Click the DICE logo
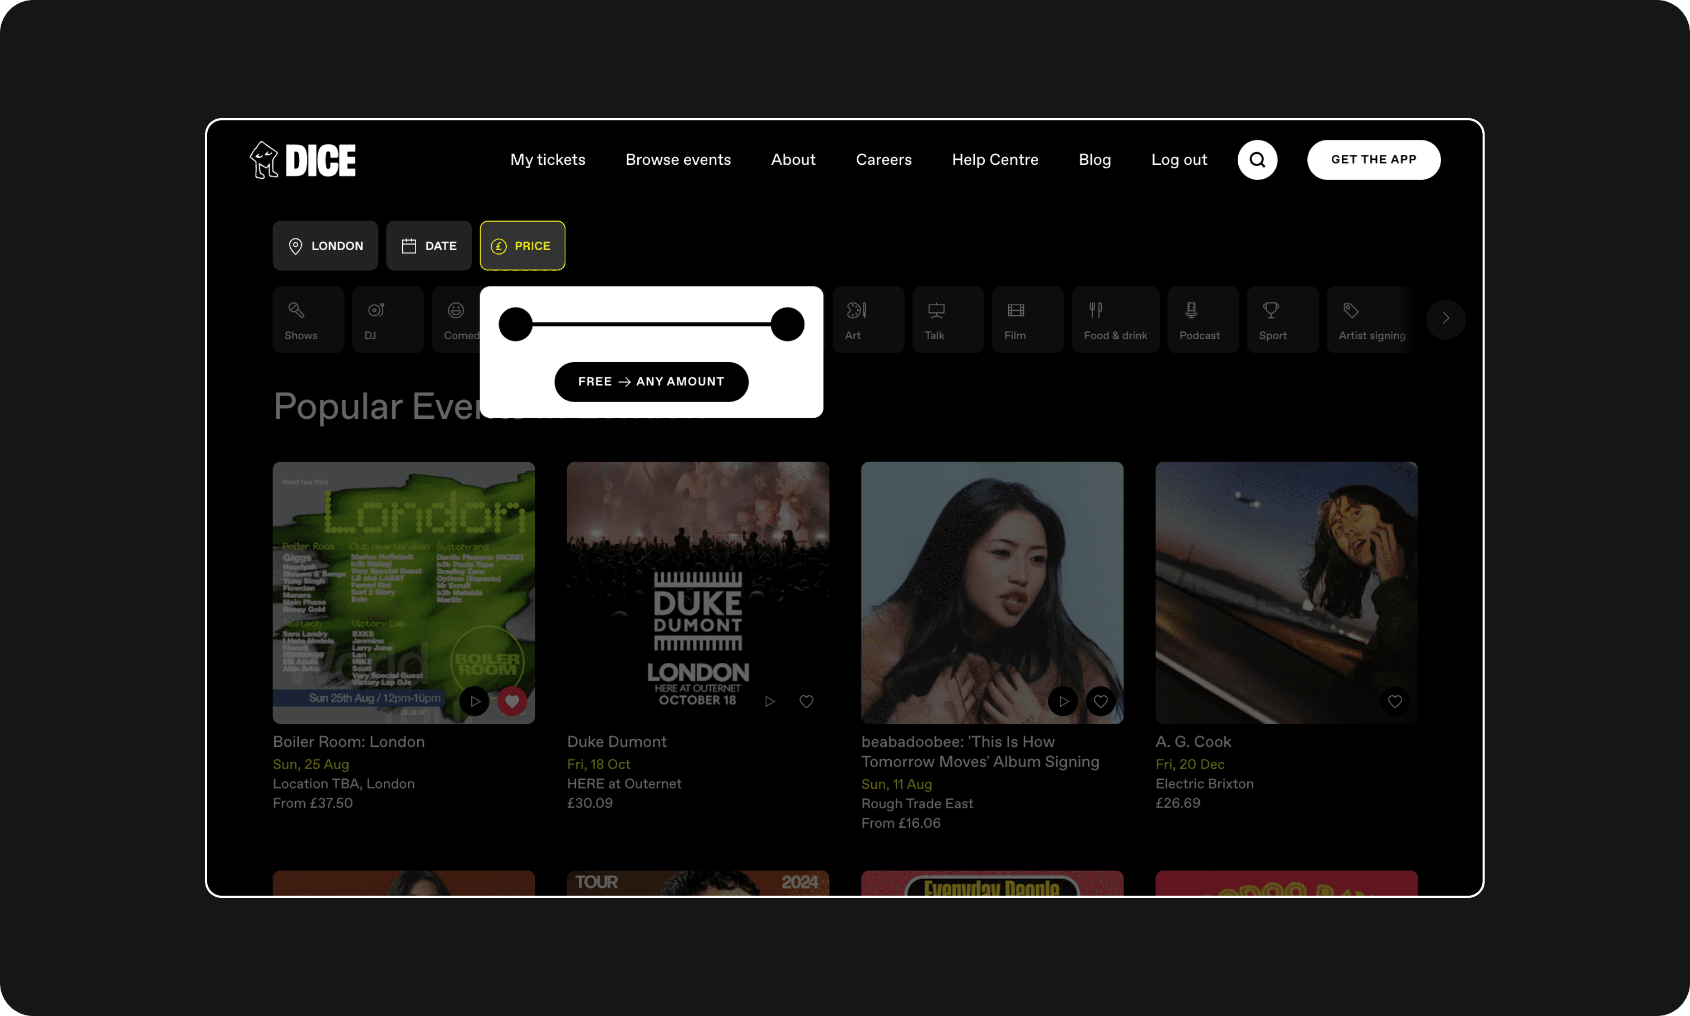The image size is (1690, 1016). (302, 160)
